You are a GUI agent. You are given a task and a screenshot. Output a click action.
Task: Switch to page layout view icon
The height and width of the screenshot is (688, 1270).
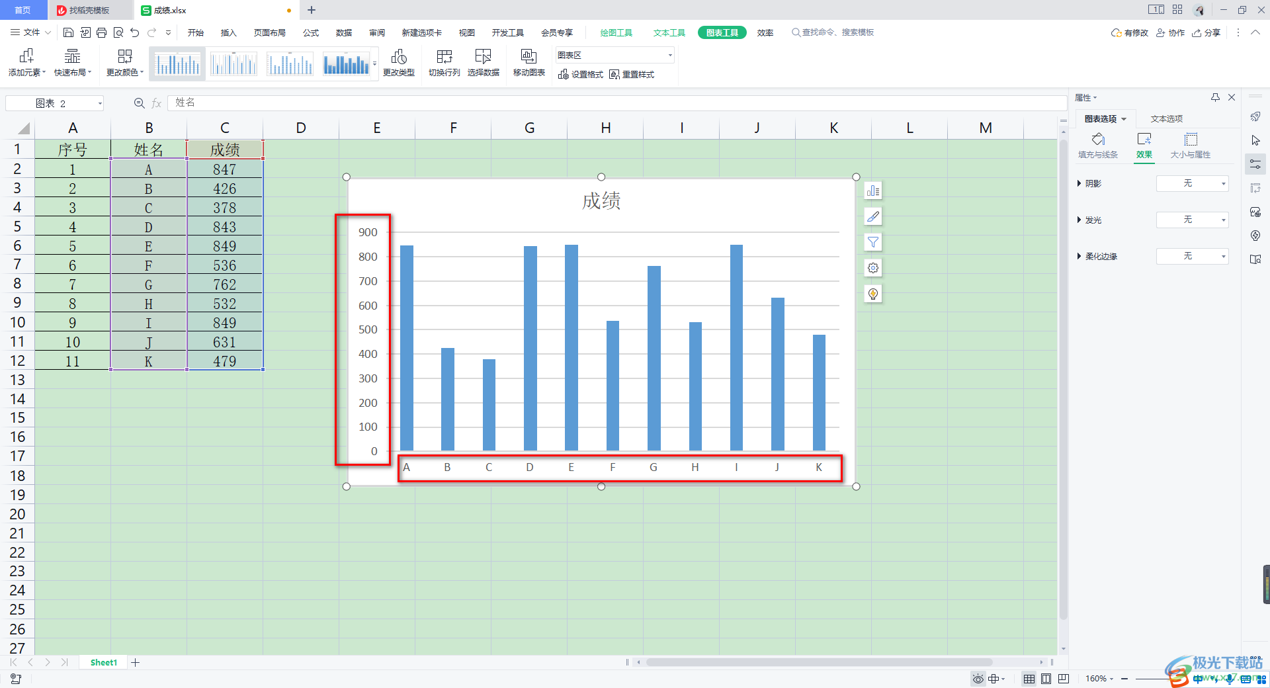(x=1046, y=679)
